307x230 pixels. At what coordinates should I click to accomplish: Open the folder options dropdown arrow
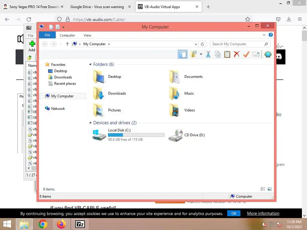click(201, 54)
